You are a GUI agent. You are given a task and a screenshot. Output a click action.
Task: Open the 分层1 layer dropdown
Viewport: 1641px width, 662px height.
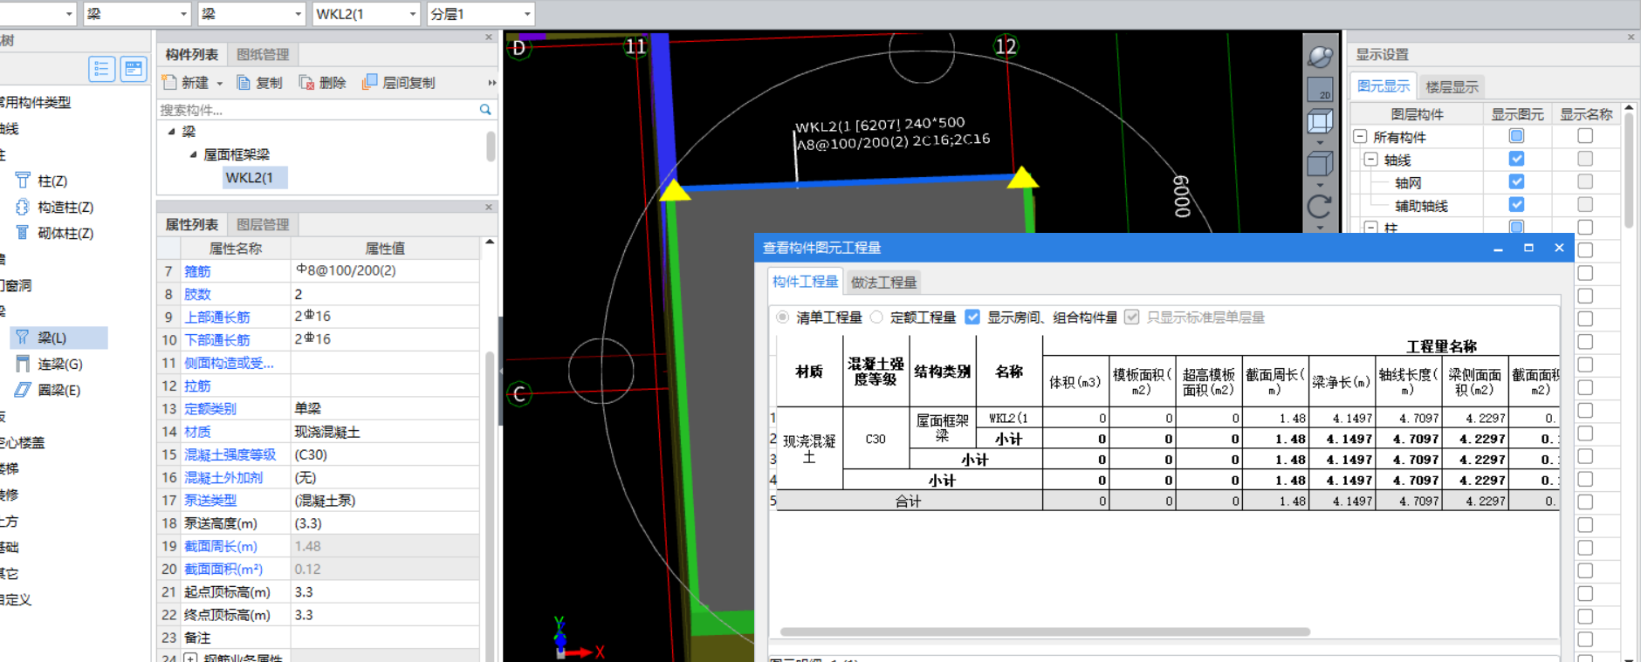pyautogui.click(x=527, y=14)
